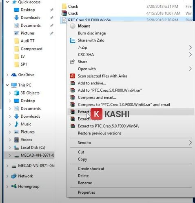The width and height of the screenshot is (195, 203).
Task: Click the Mount disc icon
Action: pos(73,26)
